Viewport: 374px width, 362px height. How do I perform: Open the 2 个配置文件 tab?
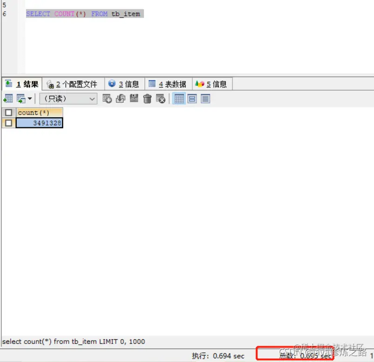pos(73,84)
